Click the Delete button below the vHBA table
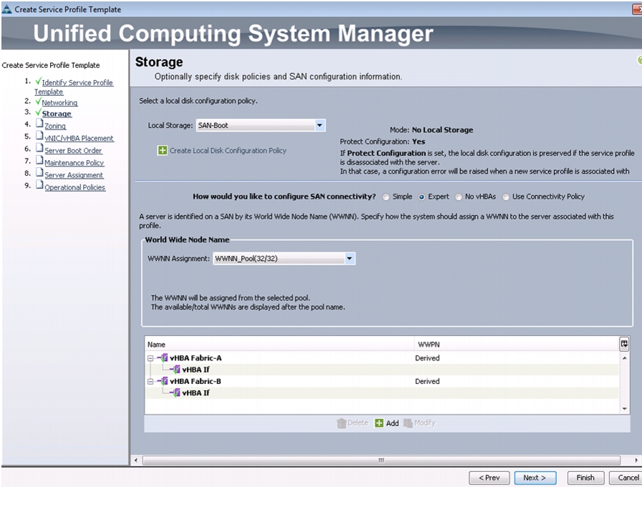Screen dimensions: 642x514 [x=353, y=423]
